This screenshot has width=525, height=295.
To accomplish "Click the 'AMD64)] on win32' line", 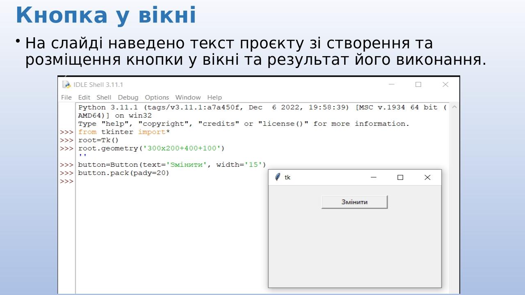I will [115, 116].
